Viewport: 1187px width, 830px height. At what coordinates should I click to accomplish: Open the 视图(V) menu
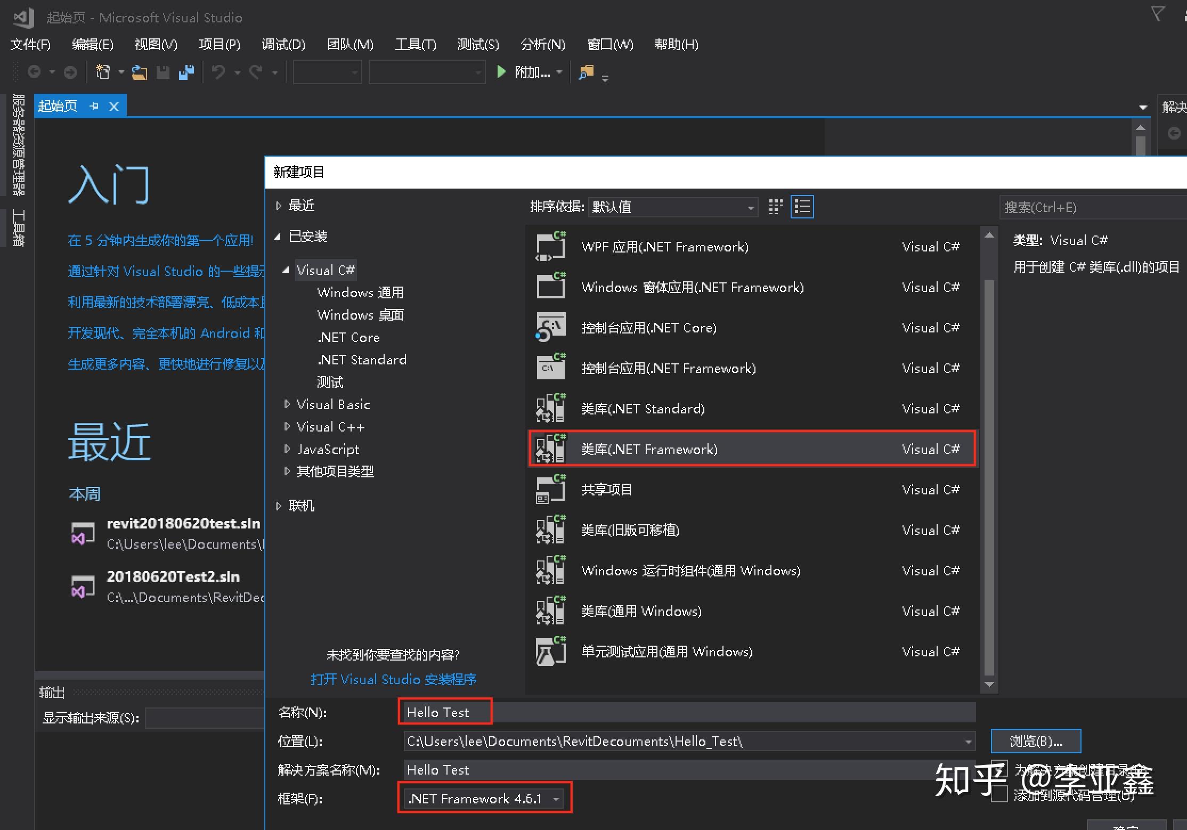coord(156,44)
